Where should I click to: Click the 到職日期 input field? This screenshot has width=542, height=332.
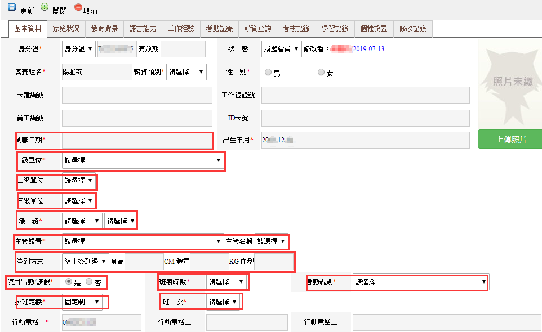(136, 140)
